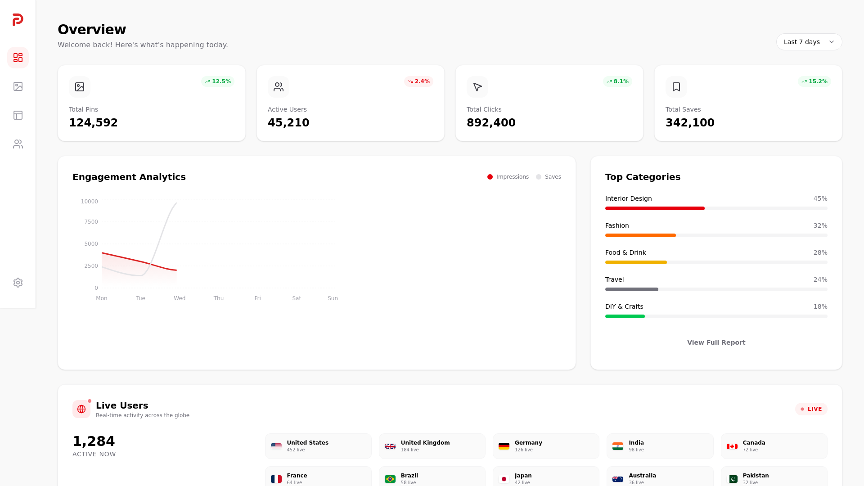
Task: Click the Engagement Analytics heading
Action: point(129,177)
